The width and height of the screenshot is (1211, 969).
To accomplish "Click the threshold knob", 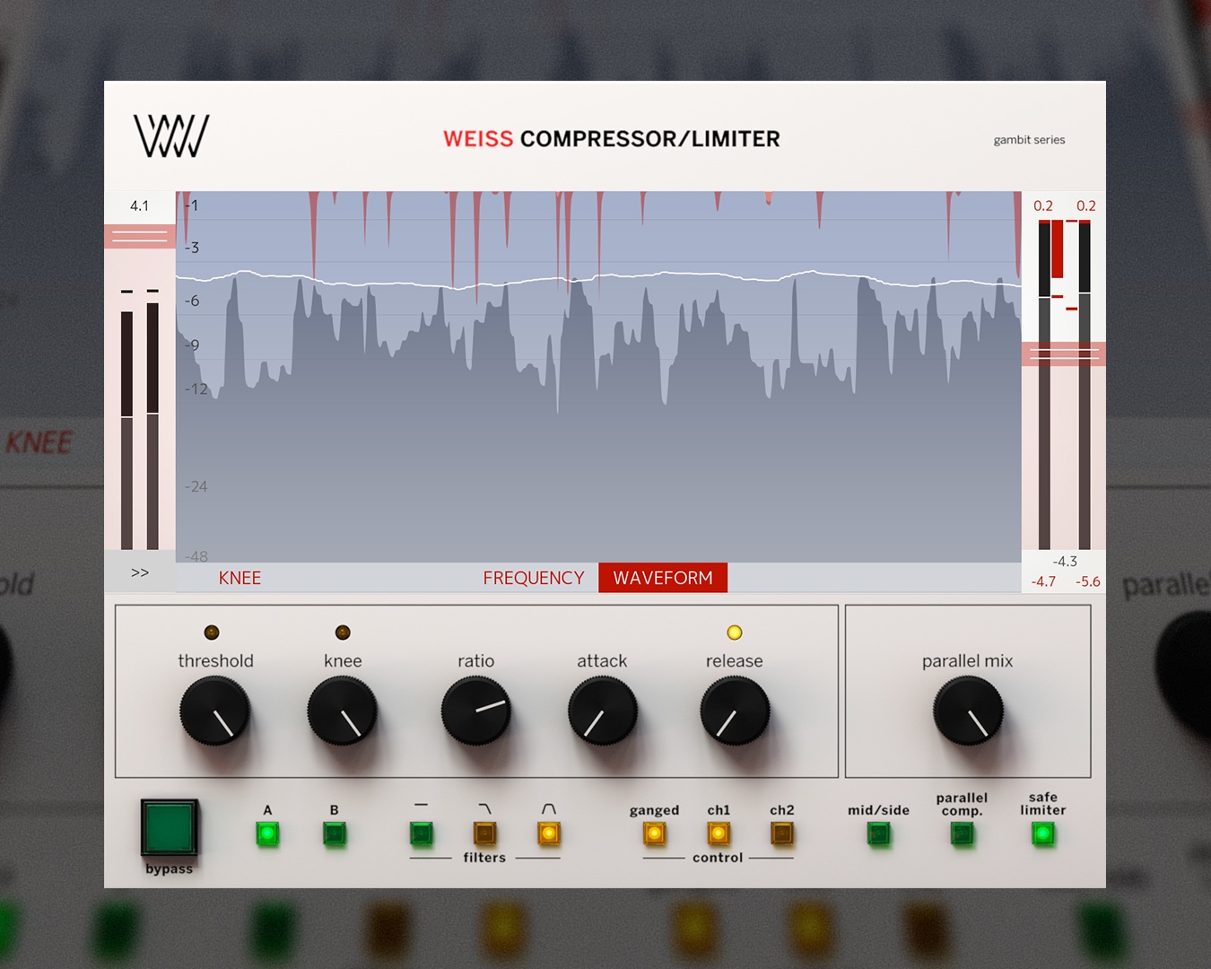I will 215,711.
